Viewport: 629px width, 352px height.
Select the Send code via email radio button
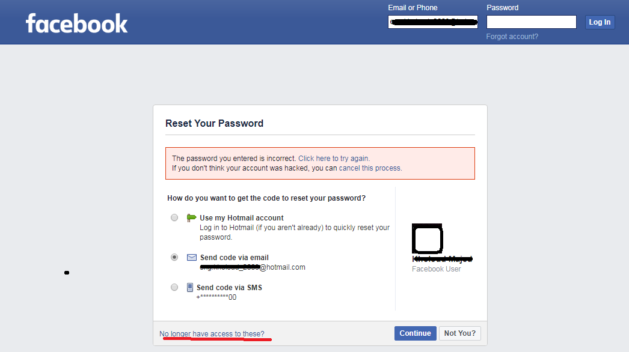pos(174,257)
